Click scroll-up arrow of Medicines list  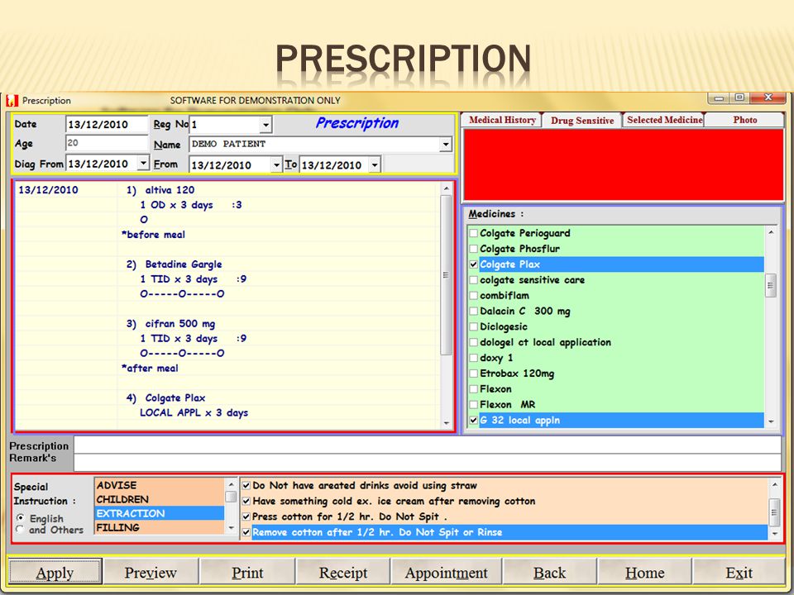pyautogui.click(x=770, y=232)
